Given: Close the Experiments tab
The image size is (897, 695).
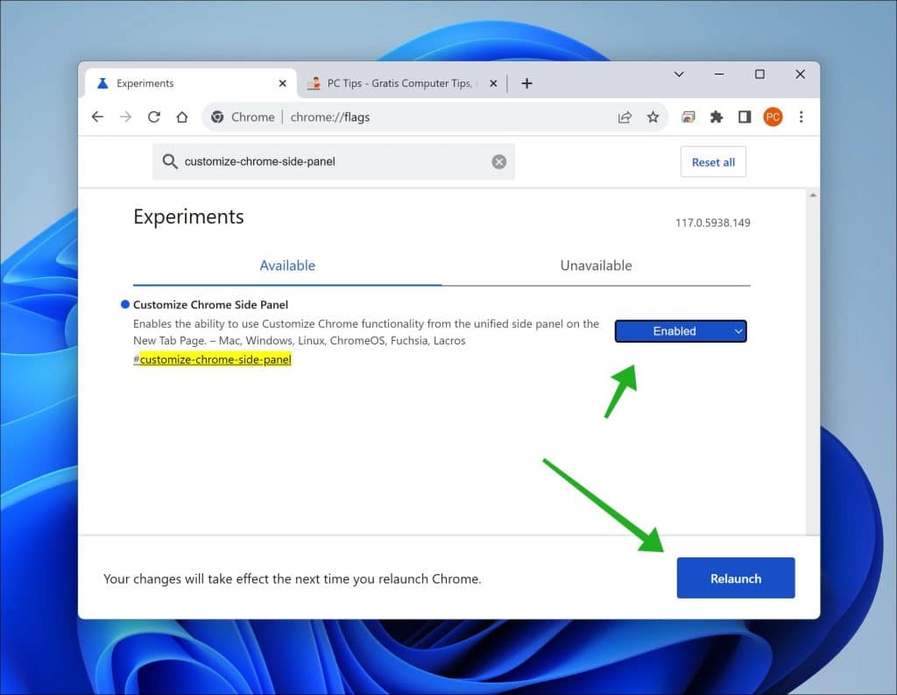Looking at the screenshot, I should click(x=283, y=83).
